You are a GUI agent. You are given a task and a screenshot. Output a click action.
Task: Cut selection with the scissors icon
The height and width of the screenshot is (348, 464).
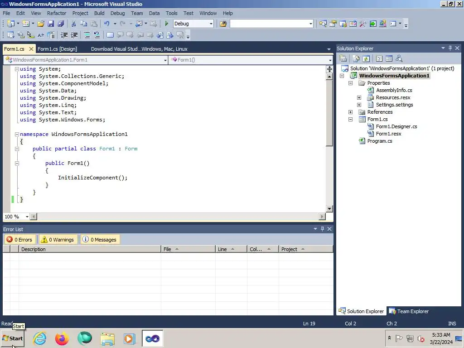[74, 24]
